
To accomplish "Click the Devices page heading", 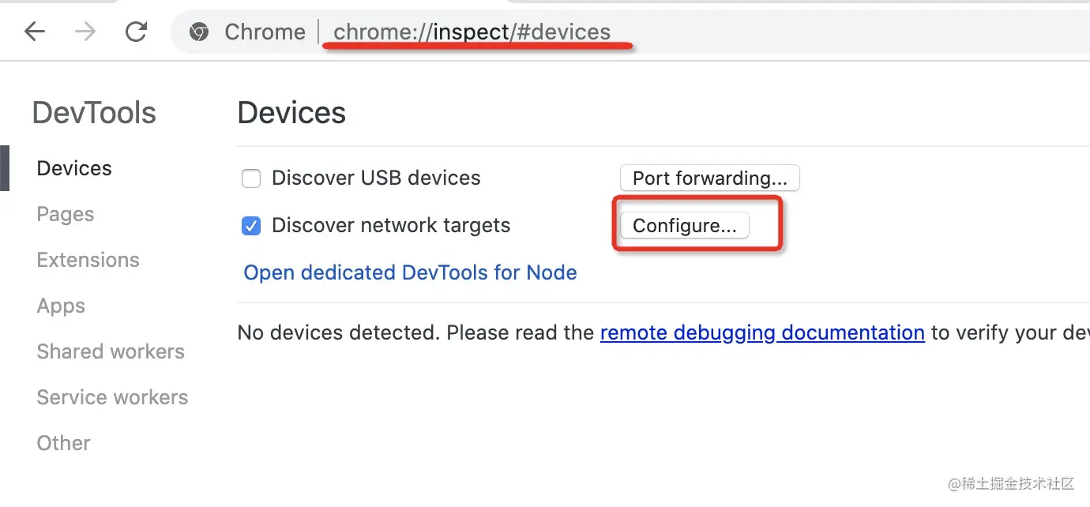I will coord(291,113).
